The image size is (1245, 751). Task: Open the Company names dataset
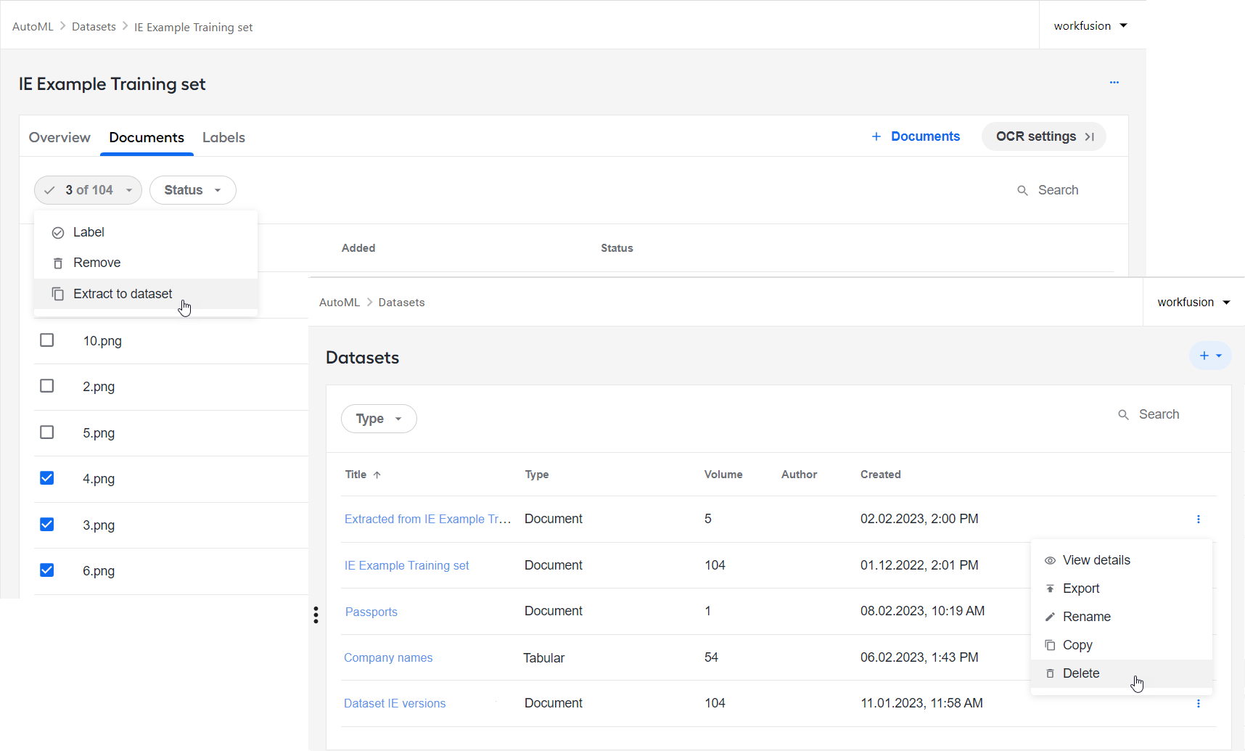click(388, 657)
